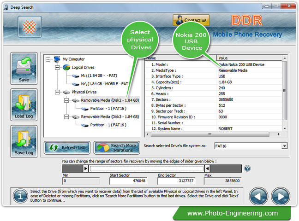Select Physical Drives tree item
The image size is (299, 221).
pos(84,92)
